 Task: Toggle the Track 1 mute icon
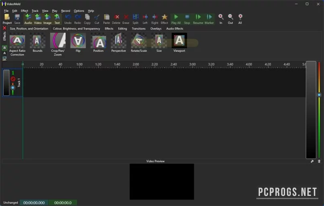click(13, 79)
